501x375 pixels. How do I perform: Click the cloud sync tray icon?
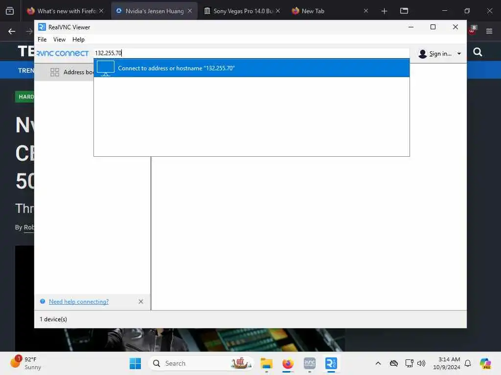click(394, 363)
